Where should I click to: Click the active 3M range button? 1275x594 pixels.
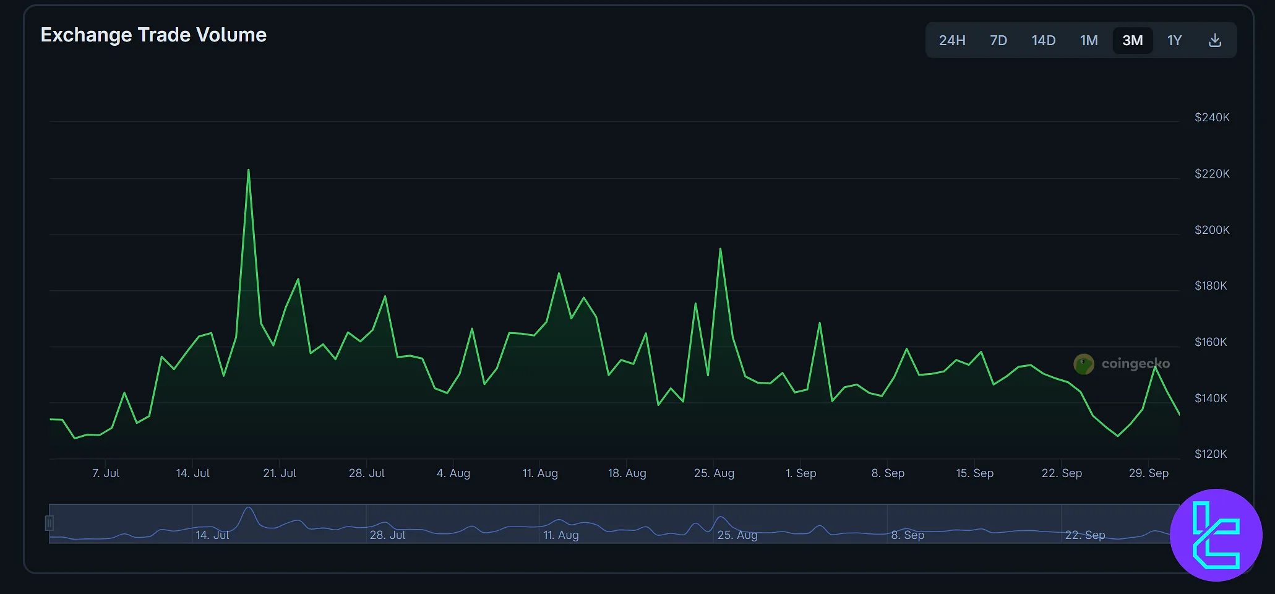pos(1132,41)
